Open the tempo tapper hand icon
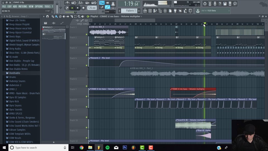The image size is (268, 151). tap(180, 11)
